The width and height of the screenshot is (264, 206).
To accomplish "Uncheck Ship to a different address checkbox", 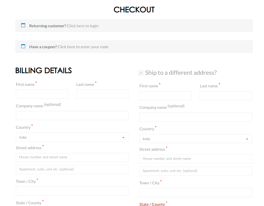I will tap(141, 73).
